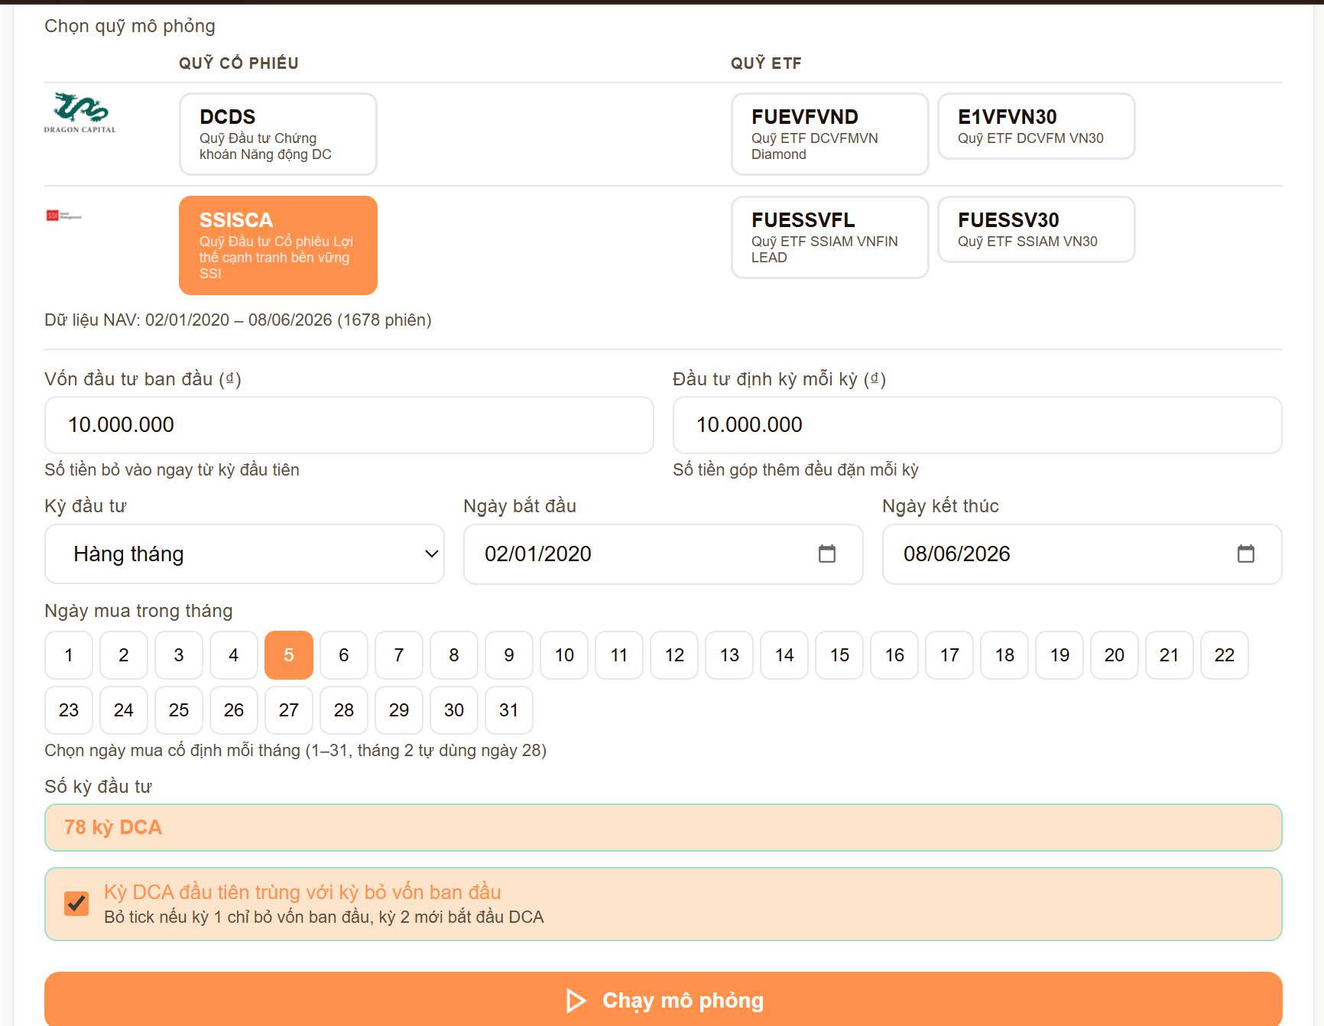Click the Đầu tư định kỳ mỗi kỳ input

[x=978, y=425]
